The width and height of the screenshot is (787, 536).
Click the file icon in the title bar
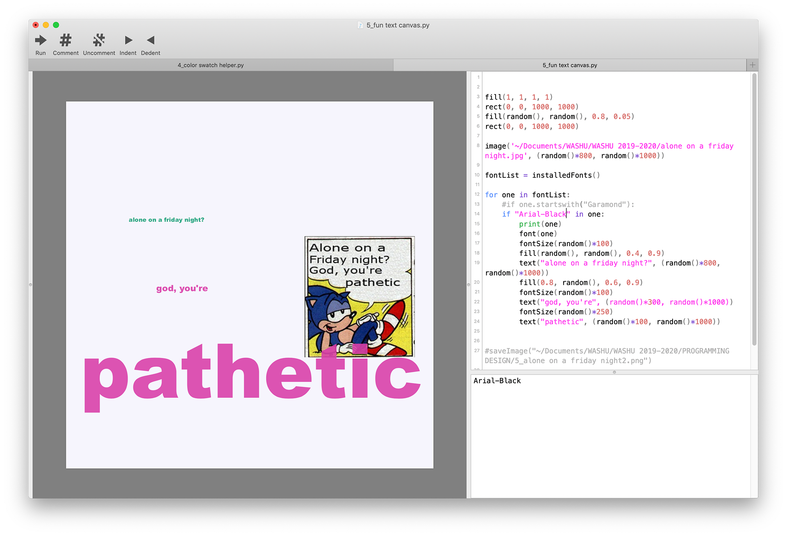coord(360,25)
